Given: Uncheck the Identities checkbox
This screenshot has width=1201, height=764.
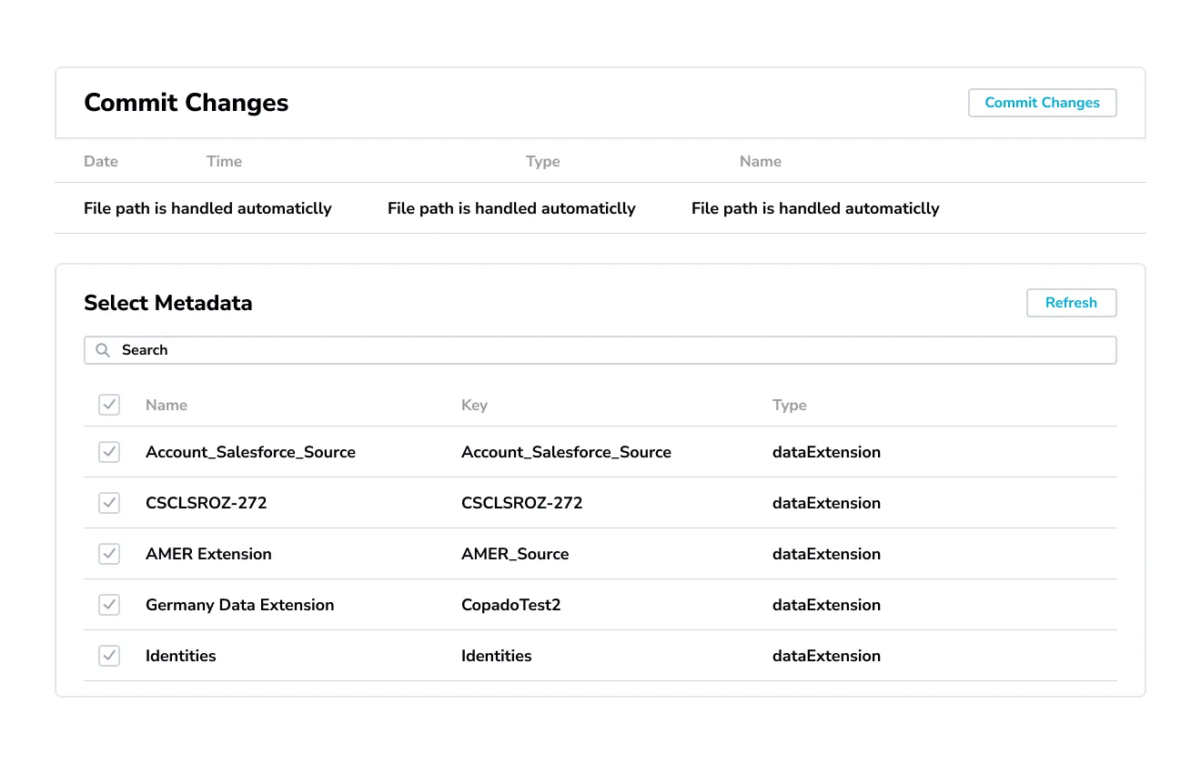Looking at the screenshot, I should [x=108, y=656].
